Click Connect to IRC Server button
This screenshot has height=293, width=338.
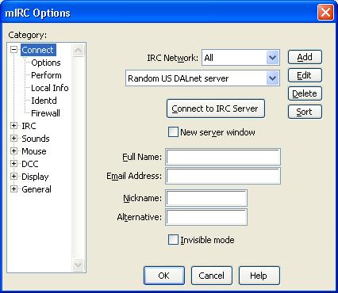(x=216, y=108)
